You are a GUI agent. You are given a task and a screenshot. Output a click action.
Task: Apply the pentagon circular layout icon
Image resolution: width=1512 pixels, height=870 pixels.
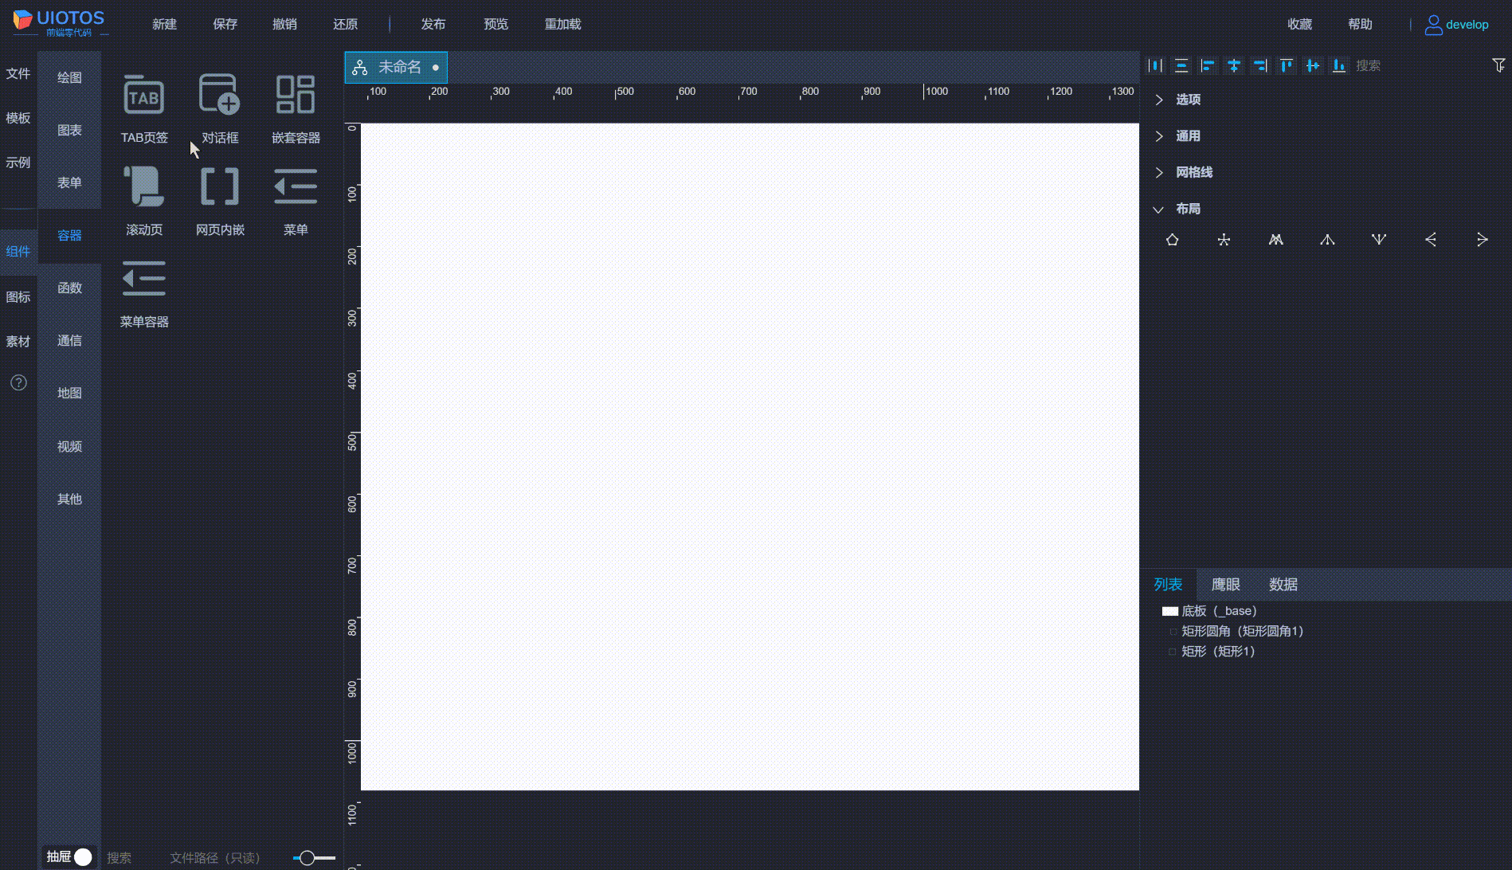(1172, 240)
